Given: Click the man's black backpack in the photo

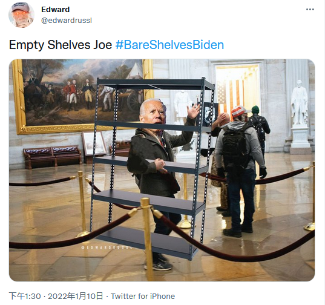Looking at the screenshot, I should click(235, 148).
